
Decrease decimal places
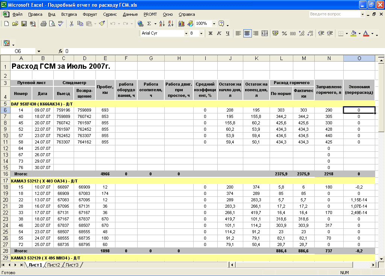(310, 33)
